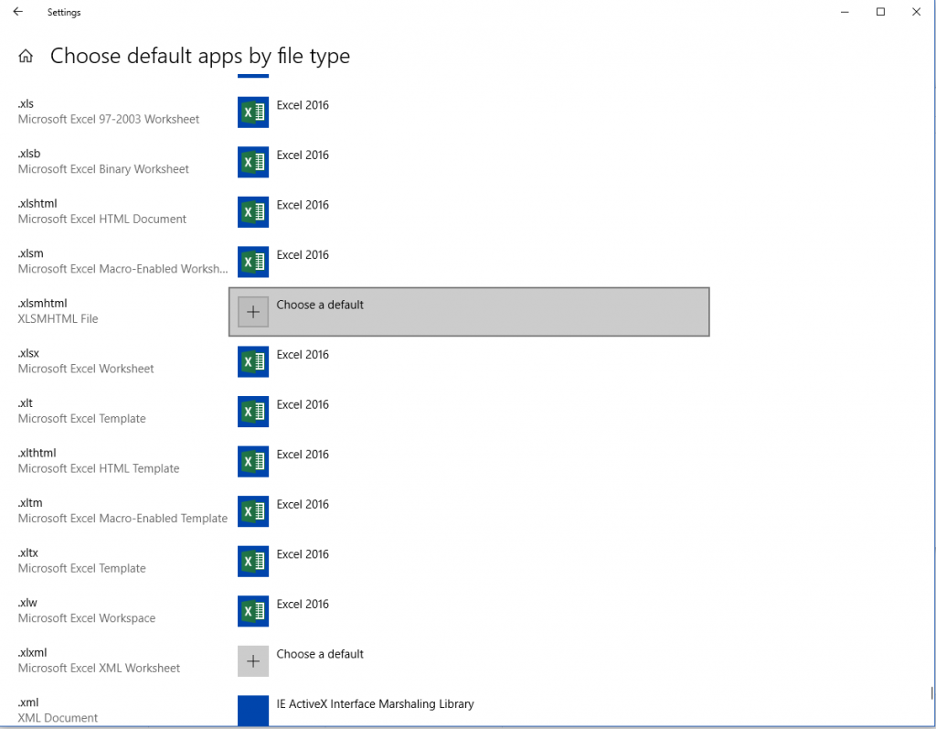
Task: Click the Excel icon for .xlw
Action: (253, 611)
